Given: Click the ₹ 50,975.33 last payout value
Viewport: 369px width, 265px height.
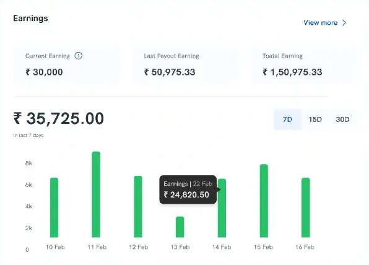Looking at the screenshot, I should tap(170, 72).
